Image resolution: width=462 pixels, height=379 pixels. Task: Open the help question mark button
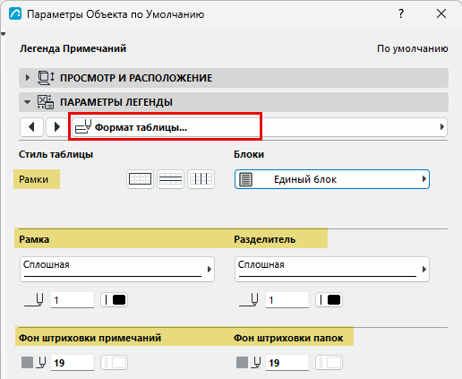(x=401, y=13)
